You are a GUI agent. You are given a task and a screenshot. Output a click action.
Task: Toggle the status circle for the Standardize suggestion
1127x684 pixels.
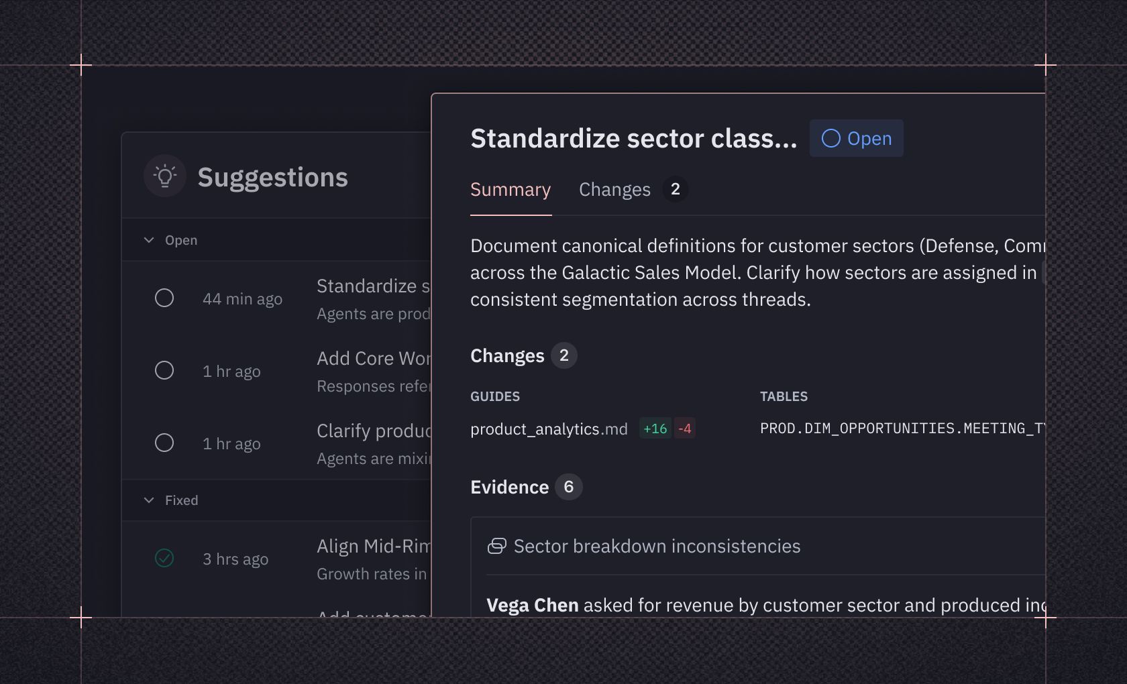(164, 298)
